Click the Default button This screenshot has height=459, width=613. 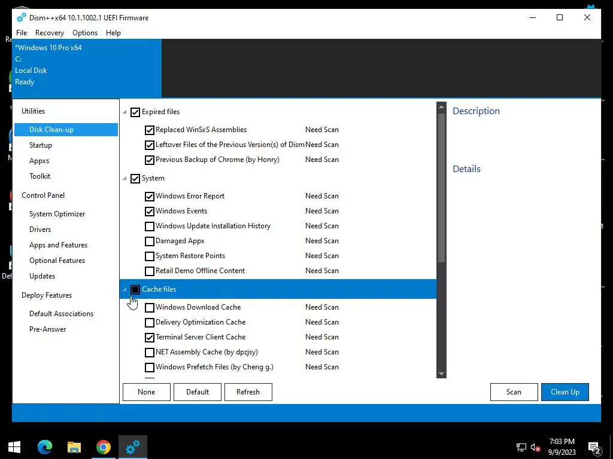coord(198,392)
